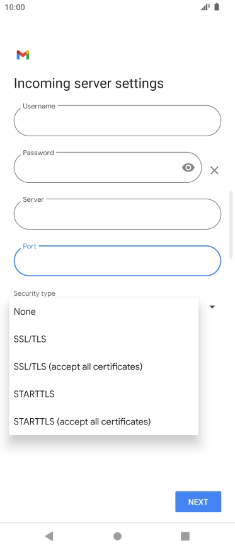Toggle password visibility eye icon

click(188, 168)
